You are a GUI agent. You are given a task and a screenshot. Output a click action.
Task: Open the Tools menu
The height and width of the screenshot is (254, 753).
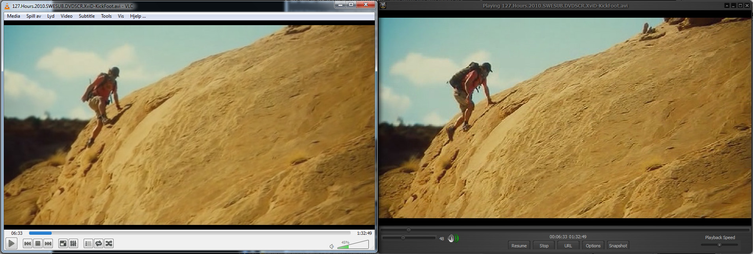pyautogui.click(x=107, y=16)
